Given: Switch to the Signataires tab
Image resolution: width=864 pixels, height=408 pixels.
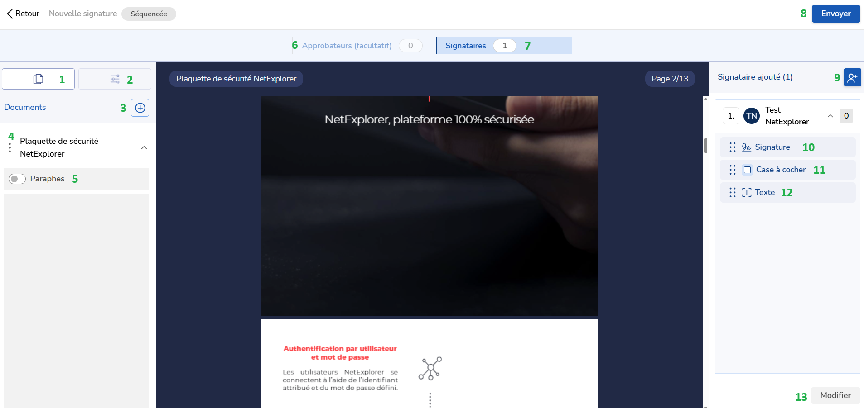Looking at the screenshot, I should pyautogui.click(x=466, y=45).
